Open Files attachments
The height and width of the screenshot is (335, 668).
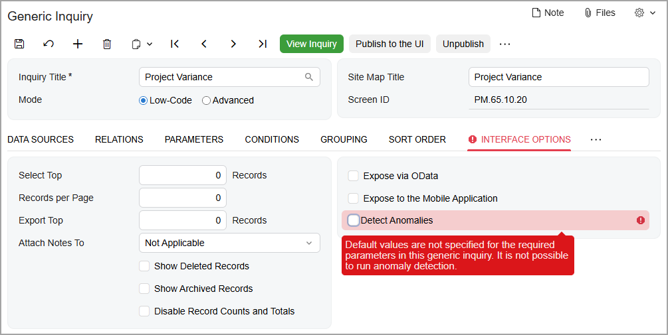(x=600, y=13)
